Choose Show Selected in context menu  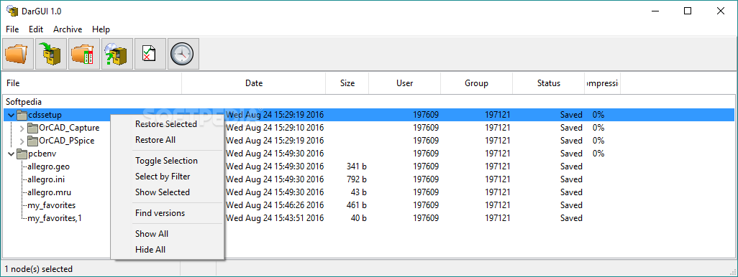[163, 192]
